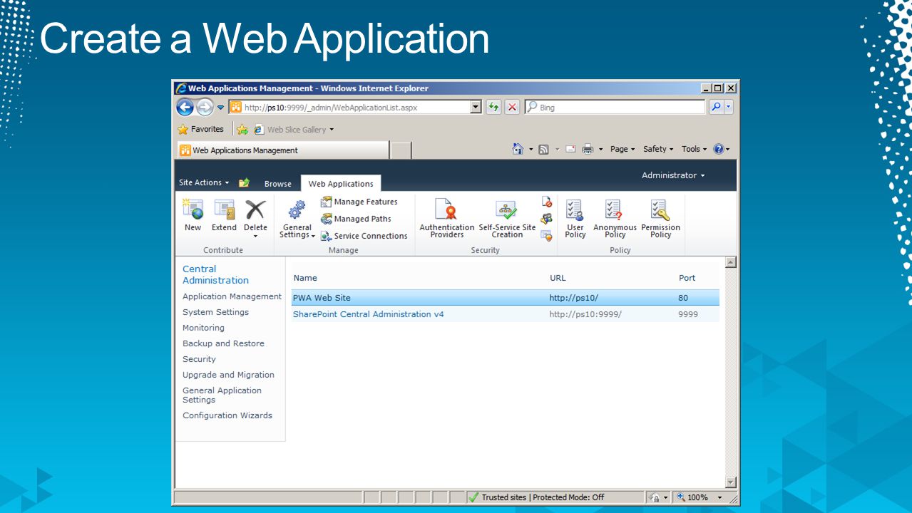Open Authentication Providers
This screenshot has height=513, width=912.
coord(447,219)
